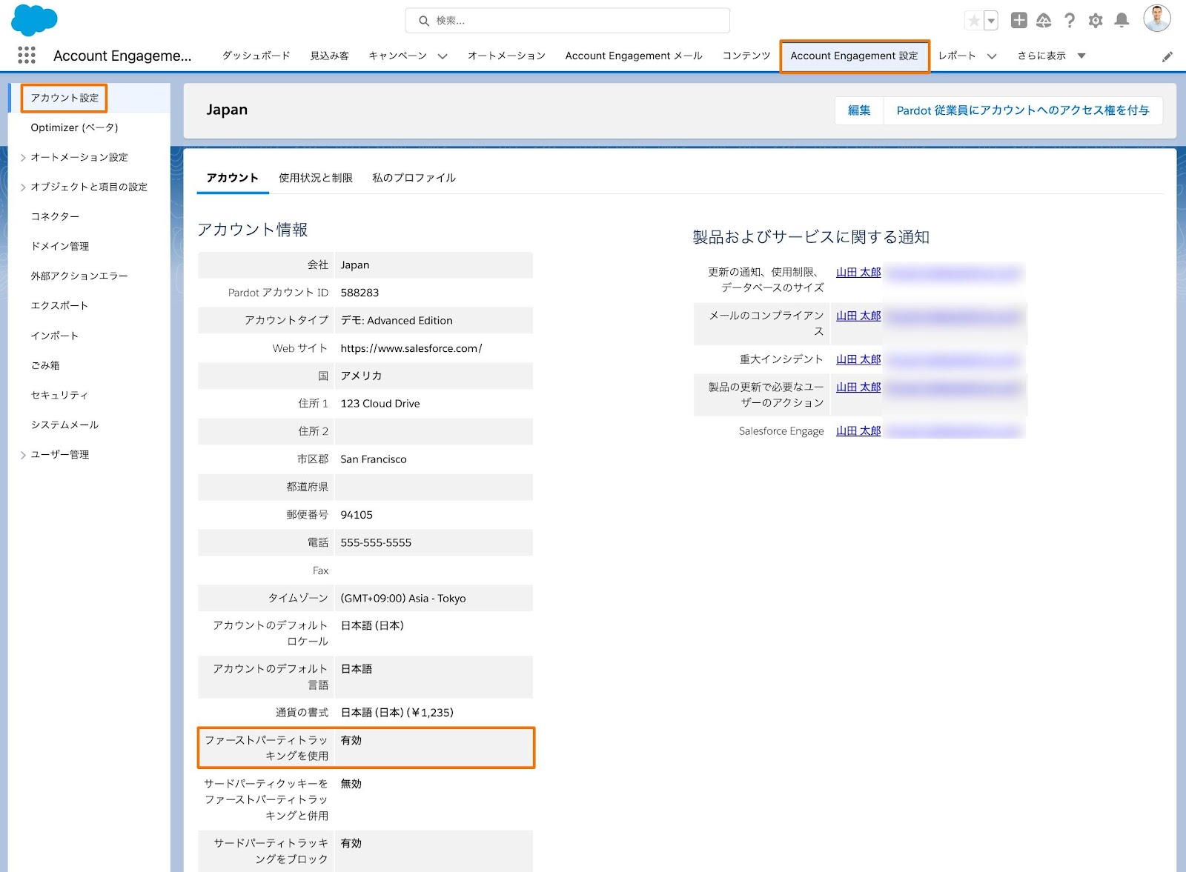Click the time zone (GMT+09:00) Asia - Tokyo
This screenshot has width=1186, height=872.
tap(403, 599)
